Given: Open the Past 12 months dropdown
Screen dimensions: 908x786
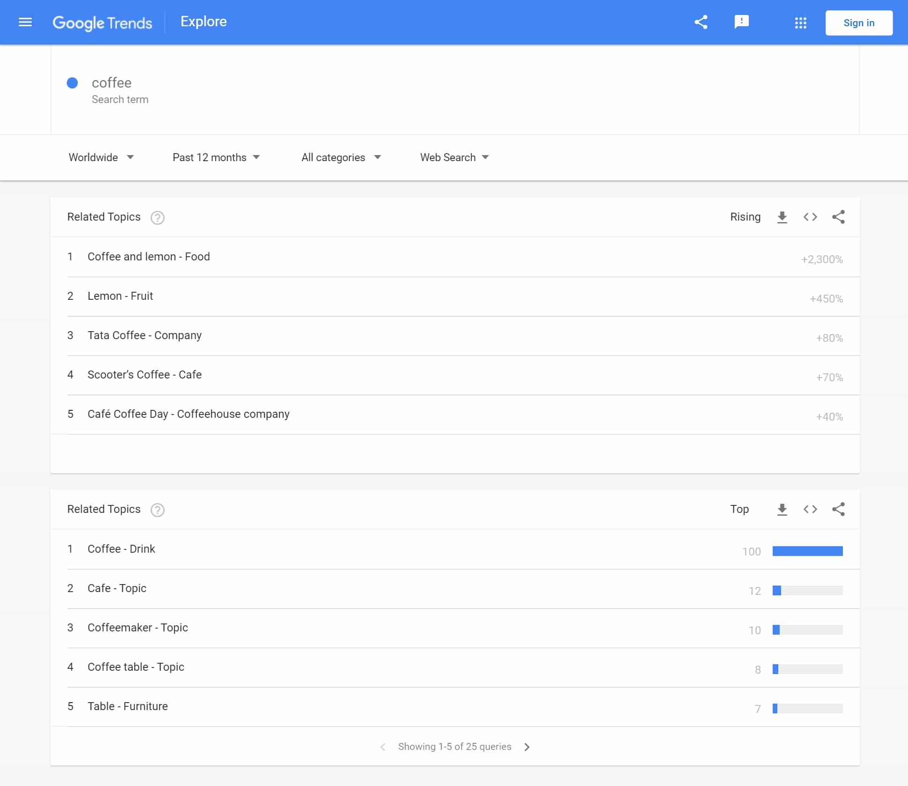Looking at the screenshot, I should (x=216, y=157).
